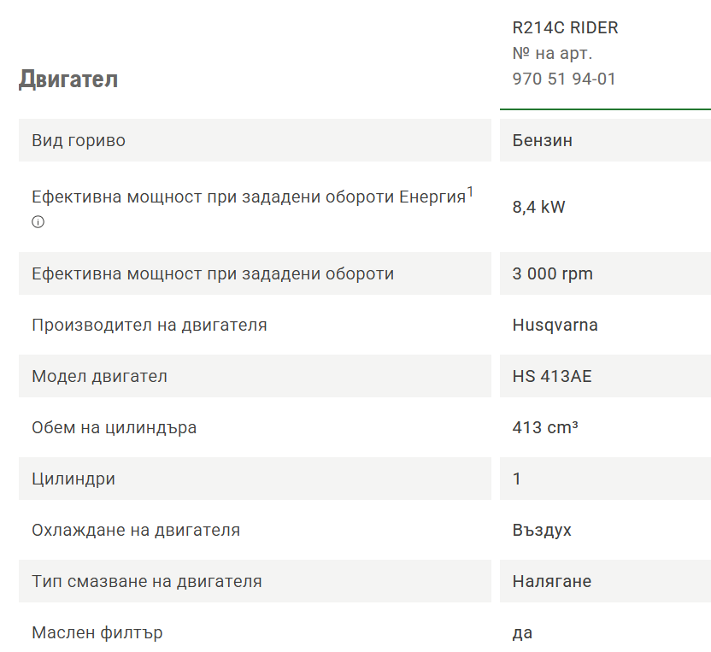This screenshot has height=652, width=711.
Task: Click the Модел двигател row label
Action: click(99, 376)
